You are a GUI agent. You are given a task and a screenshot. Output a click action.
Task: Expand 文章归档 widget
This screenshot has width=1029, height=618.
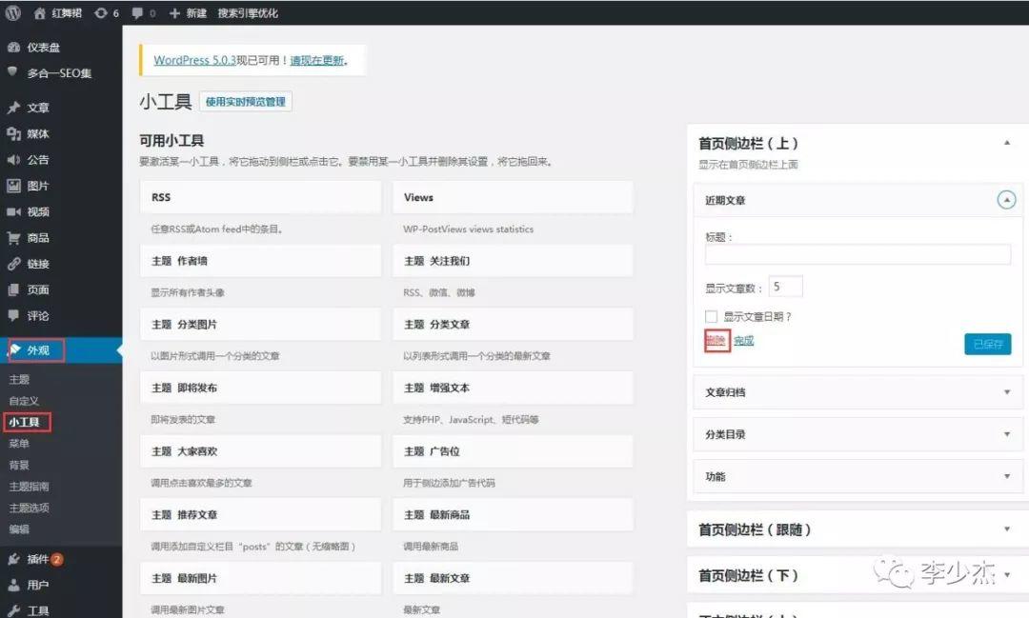coord(857,392)
